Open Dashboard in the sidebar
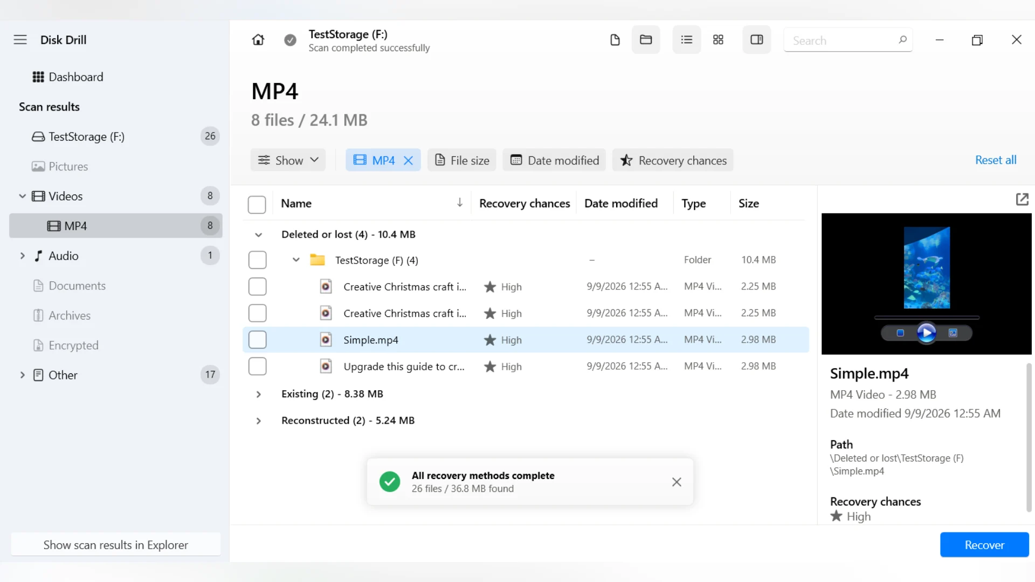Image resolution: width=1035 pixels, height=582 pixels. [x=115, y=77]
